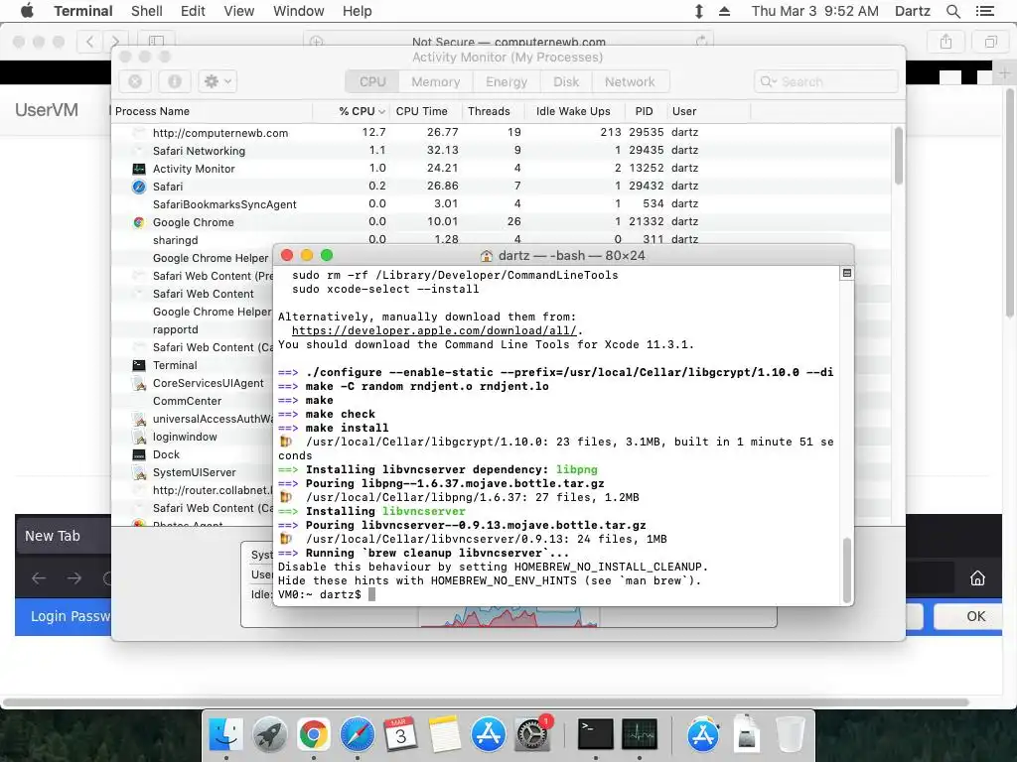Open Safari compass icon in Dock
This screenshot has height=762, width=1017.
(358, 735)
